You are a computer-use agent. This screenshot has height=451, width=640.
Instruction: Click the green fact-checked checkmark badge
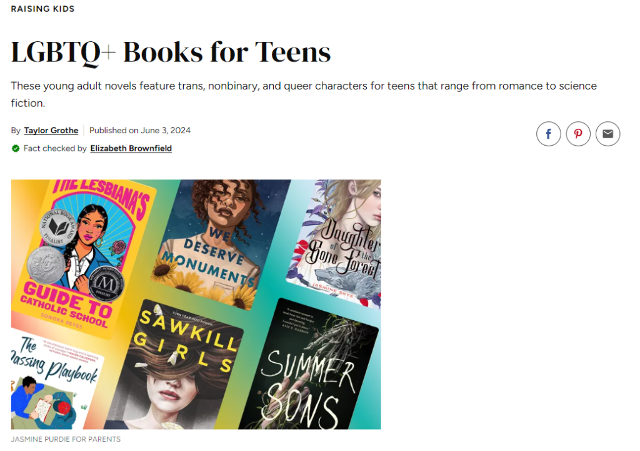coord(16,148)
